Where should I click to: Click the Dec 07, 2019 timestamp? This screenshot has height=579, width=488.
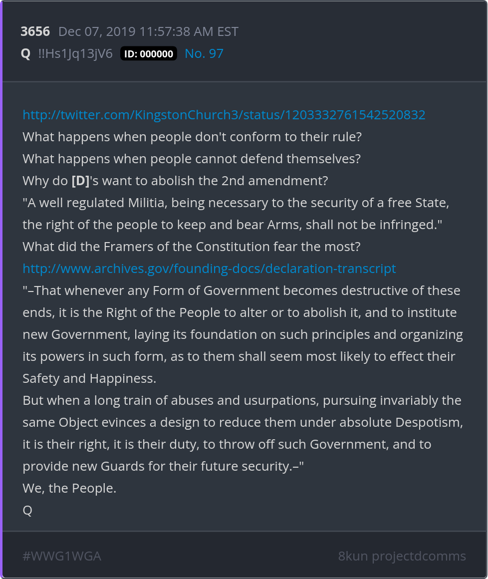point(148,31)
